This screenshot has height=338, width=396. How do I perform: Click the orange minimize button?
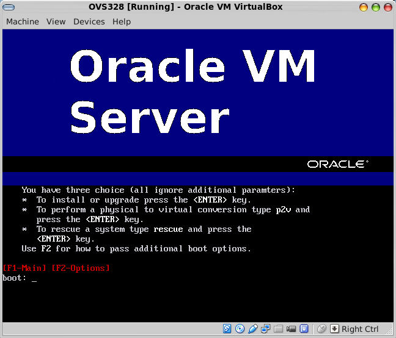[x=364, y=7]
